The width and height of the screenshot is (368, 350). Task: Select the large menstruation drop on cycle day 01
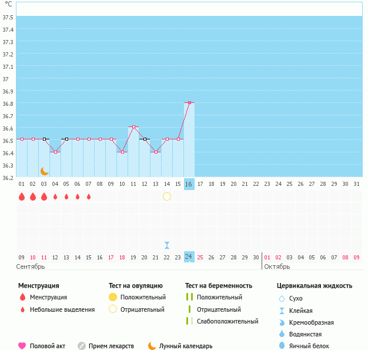pos(22,196)
